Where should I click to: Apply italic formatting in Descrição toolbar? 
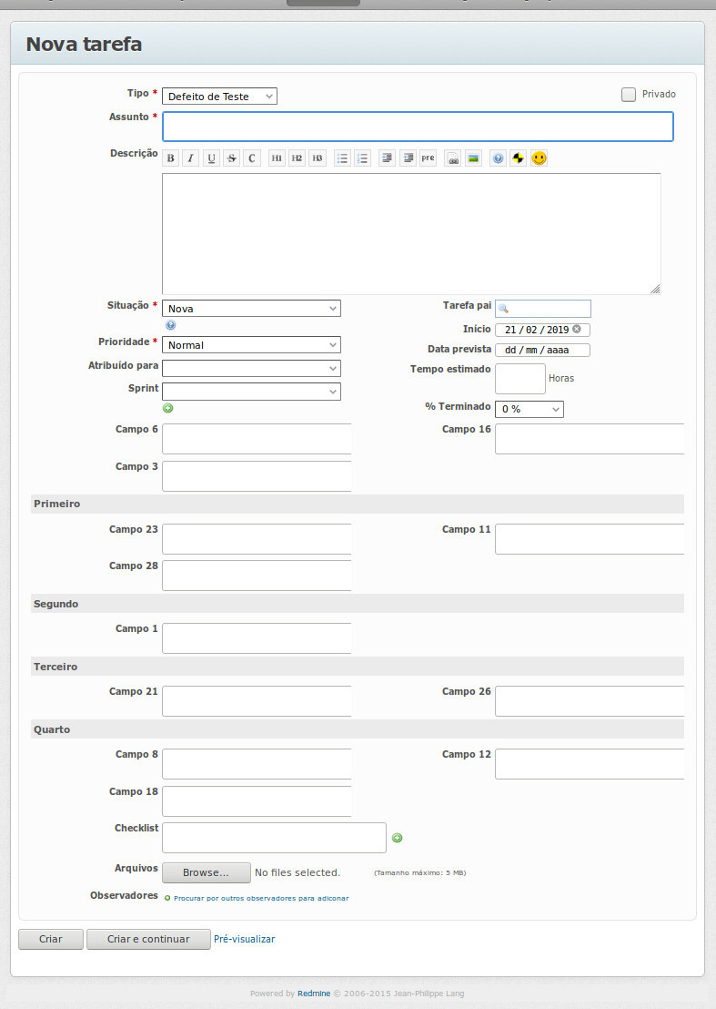pos(191,158)
